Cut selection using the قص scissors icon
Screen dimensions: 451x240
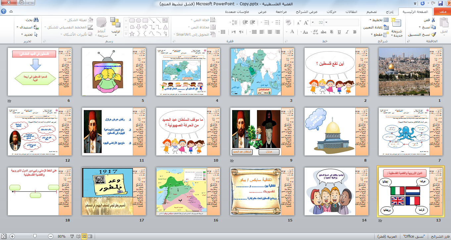(x=433, y=20)
